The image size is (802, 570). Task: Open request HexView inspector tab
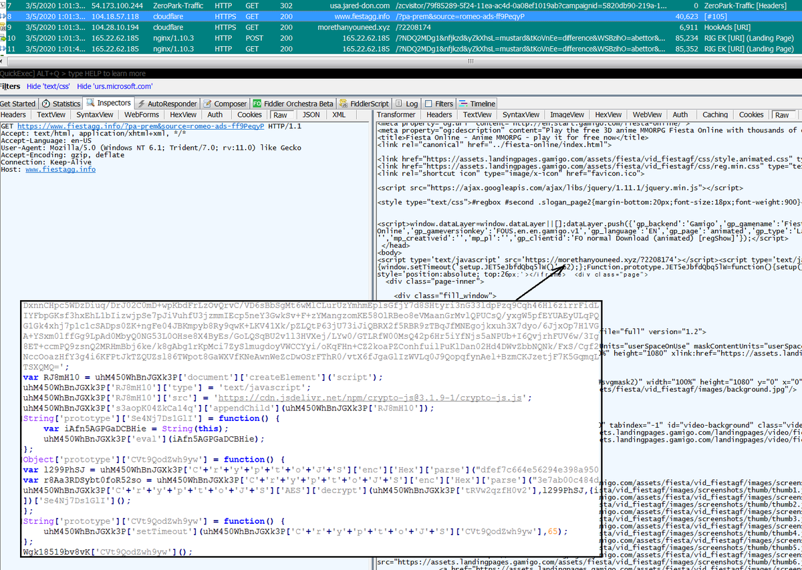click(183, 114)
